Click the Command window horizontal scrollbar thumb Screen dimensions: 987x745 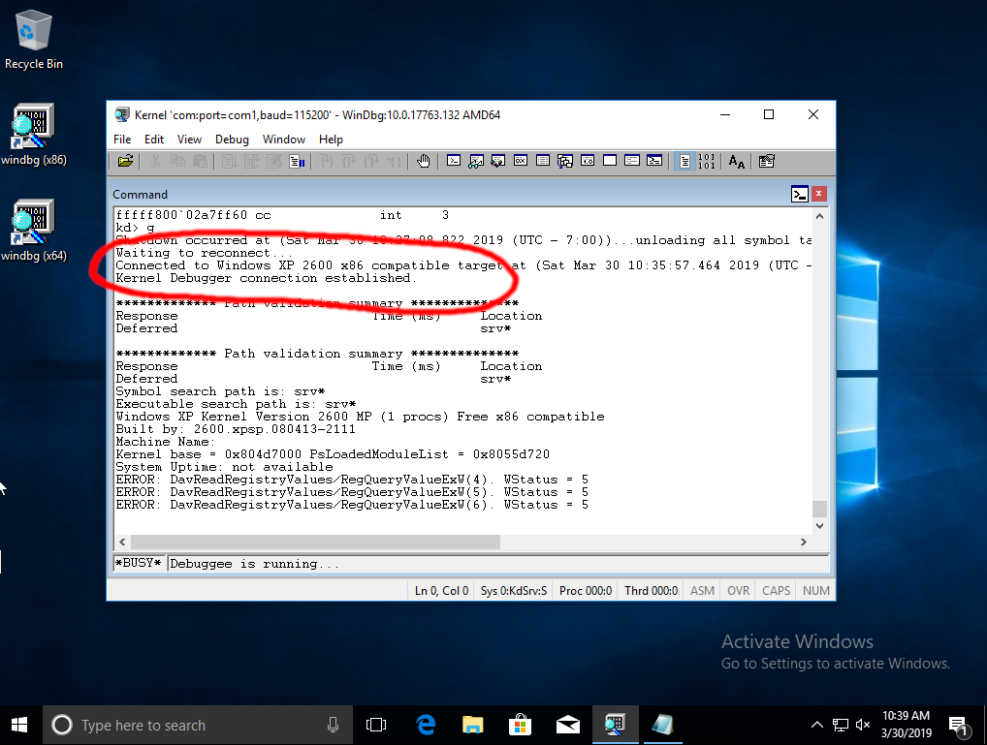[x=315, y=542]
